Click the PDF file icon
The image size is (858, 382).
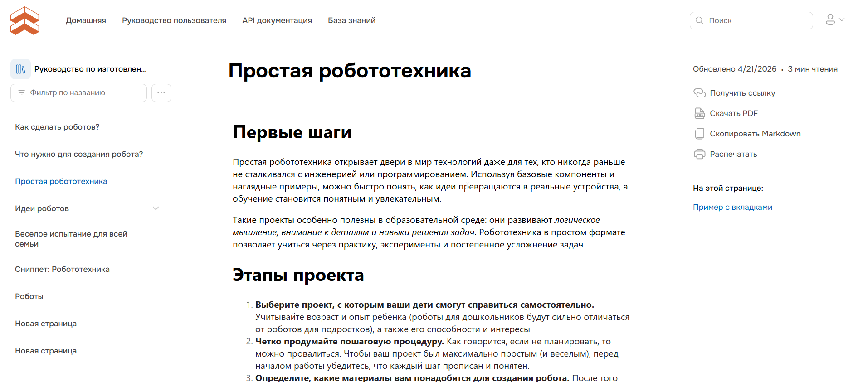pos(699,113)
